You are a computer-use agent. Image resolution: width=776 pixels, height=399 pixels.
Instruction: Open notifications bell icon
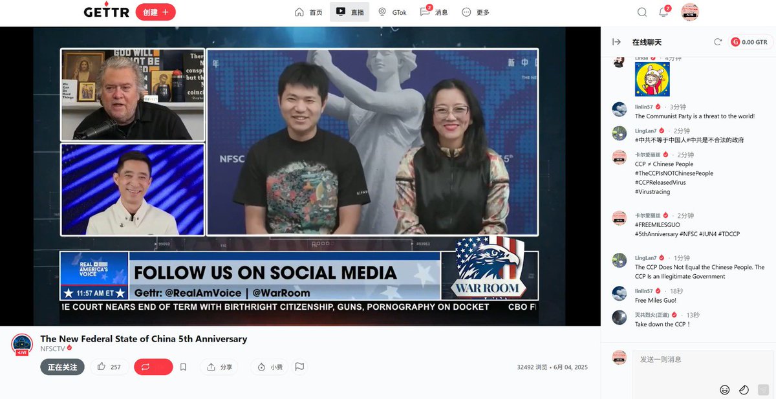tap(663, 12)
